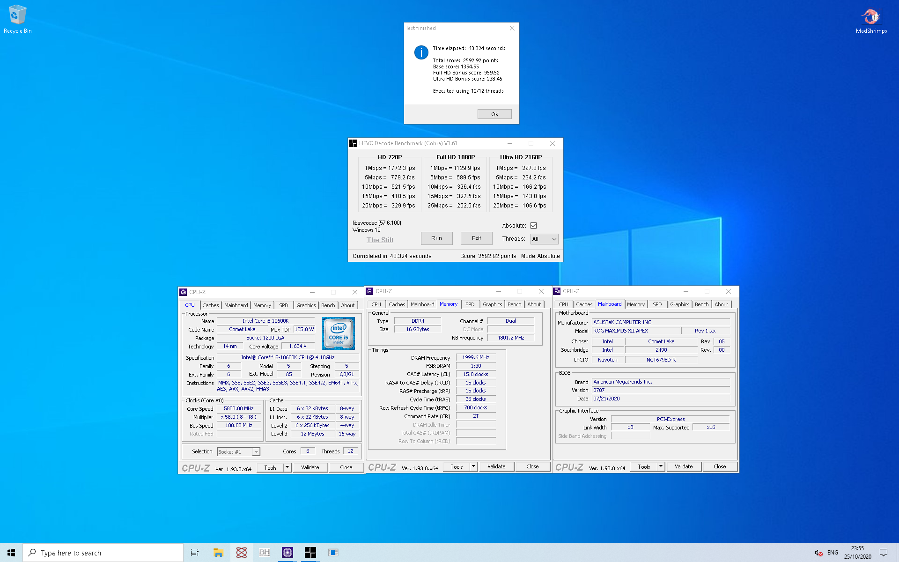Open About tab in right CPU-Z window
Screen dimensions: 899x562
(721, 304)
